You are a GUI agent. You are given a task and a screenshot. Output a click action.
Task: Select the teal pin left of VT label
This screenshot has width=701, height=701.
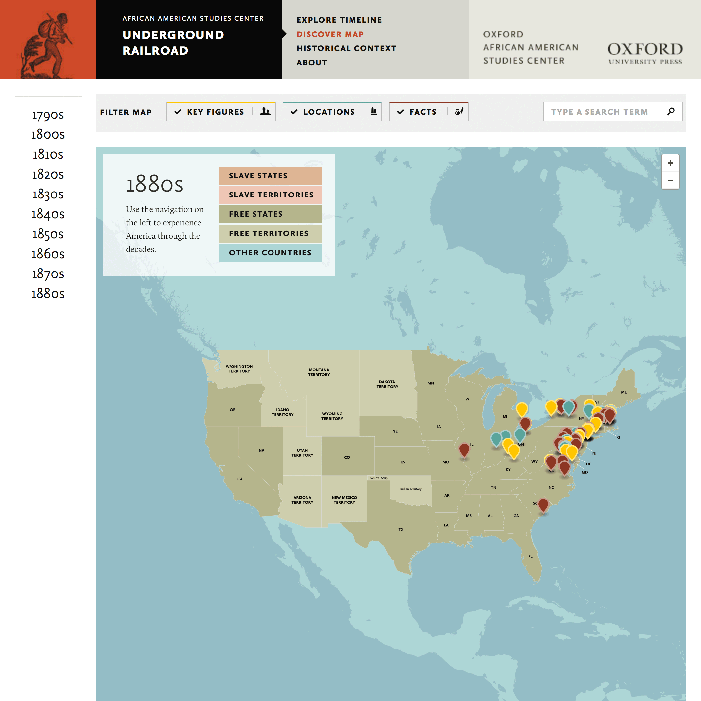pyautogui.click(x=588, y=411)
